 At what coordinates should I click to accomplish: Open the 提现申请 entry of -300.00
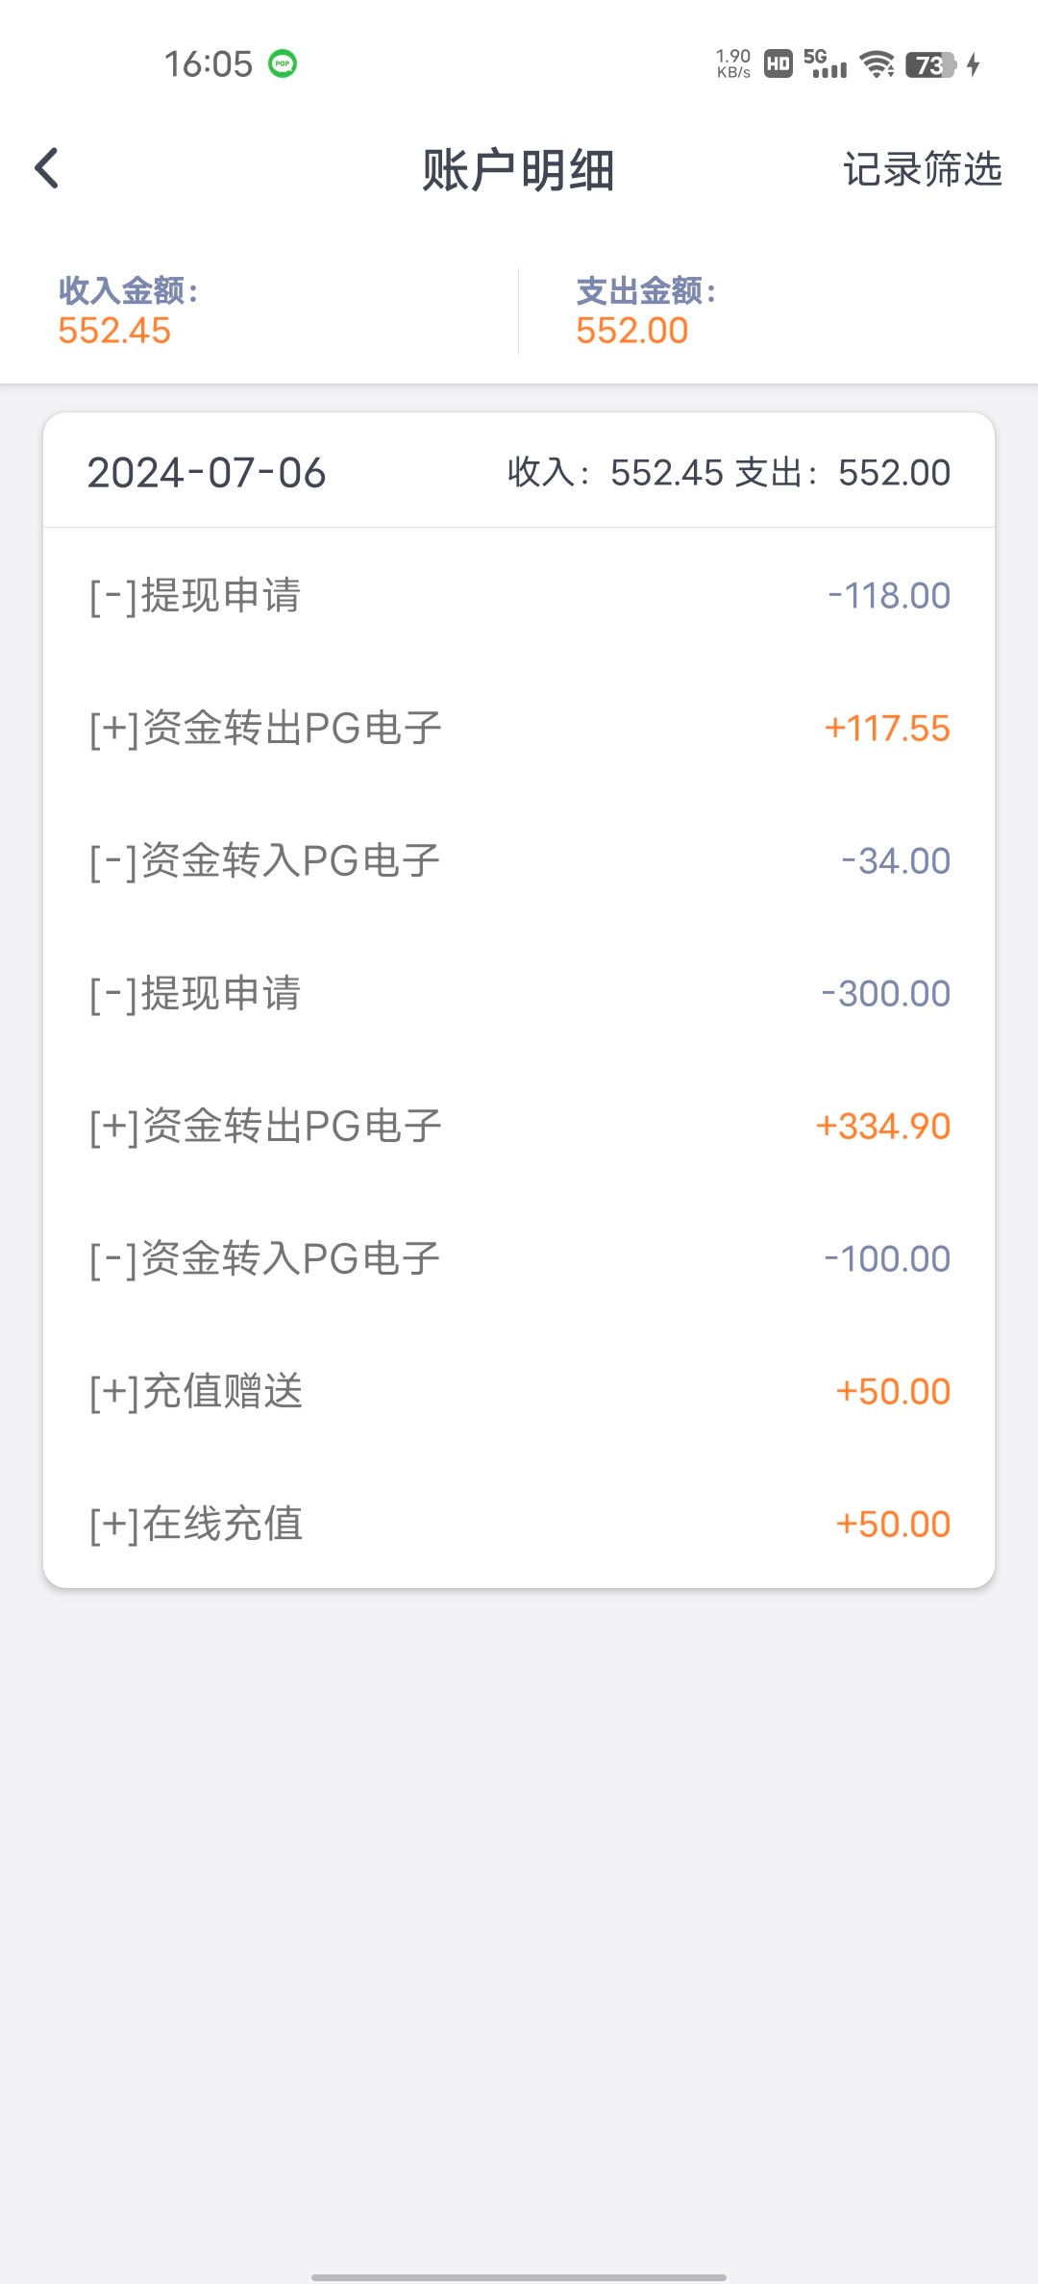(x=519, y=994)
